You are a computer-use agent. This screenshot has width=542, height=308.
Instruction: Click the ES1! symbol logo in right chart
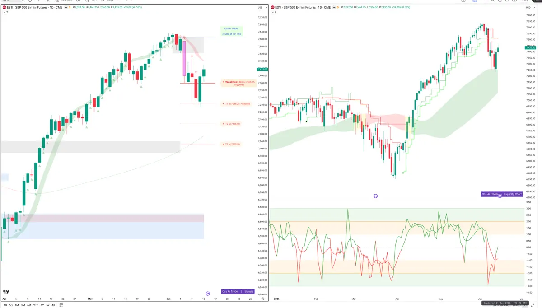click(273, 7)
